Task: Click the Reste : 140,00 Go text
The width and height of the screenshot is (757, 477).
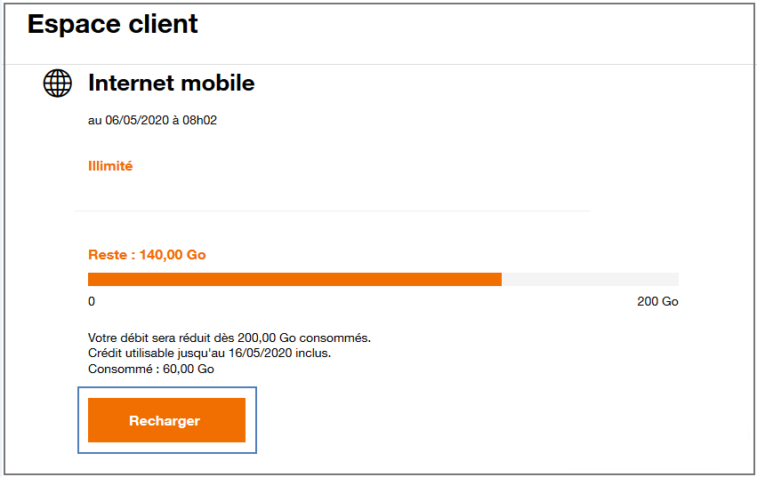Action: pos(147,255)
